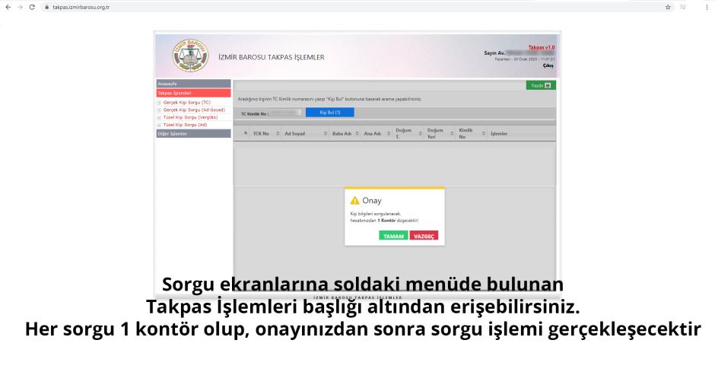Click the İzmir Barosu logo emblem

click(x=191, y=56)
